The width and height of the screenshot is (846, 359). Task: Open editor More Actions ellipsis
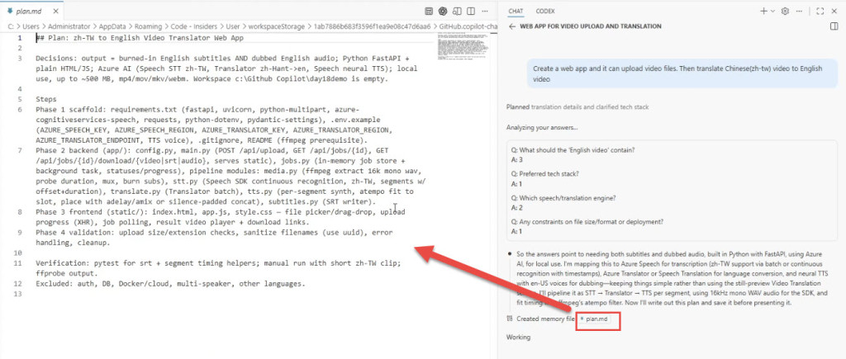click(485, 11)
